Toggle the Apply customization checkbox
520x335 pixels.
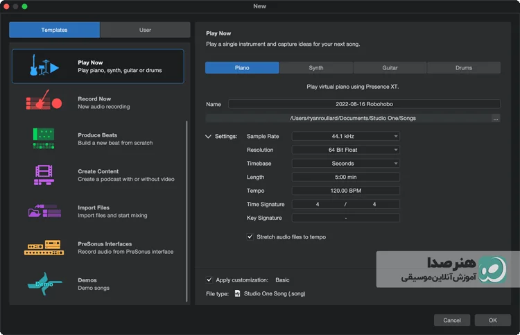[x=209, y=280]
